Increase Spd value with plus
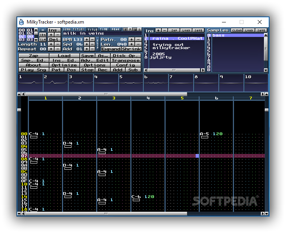 pyautogui.click(x=87, y=44)
